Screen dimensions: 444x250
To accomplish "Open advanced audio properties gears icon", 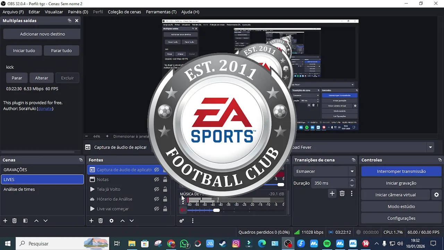I will click(x=181, y=221).
